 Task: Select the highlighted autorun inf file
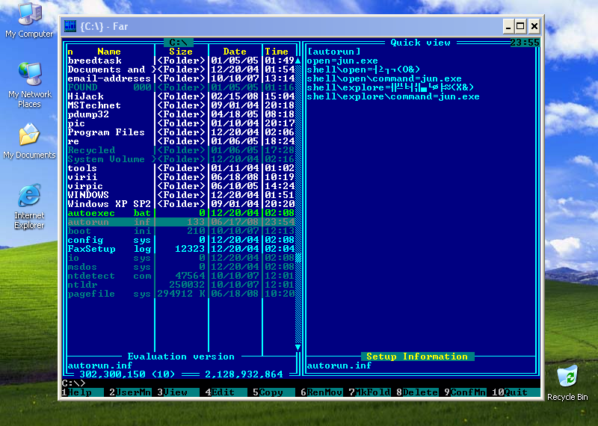[181, 221]
